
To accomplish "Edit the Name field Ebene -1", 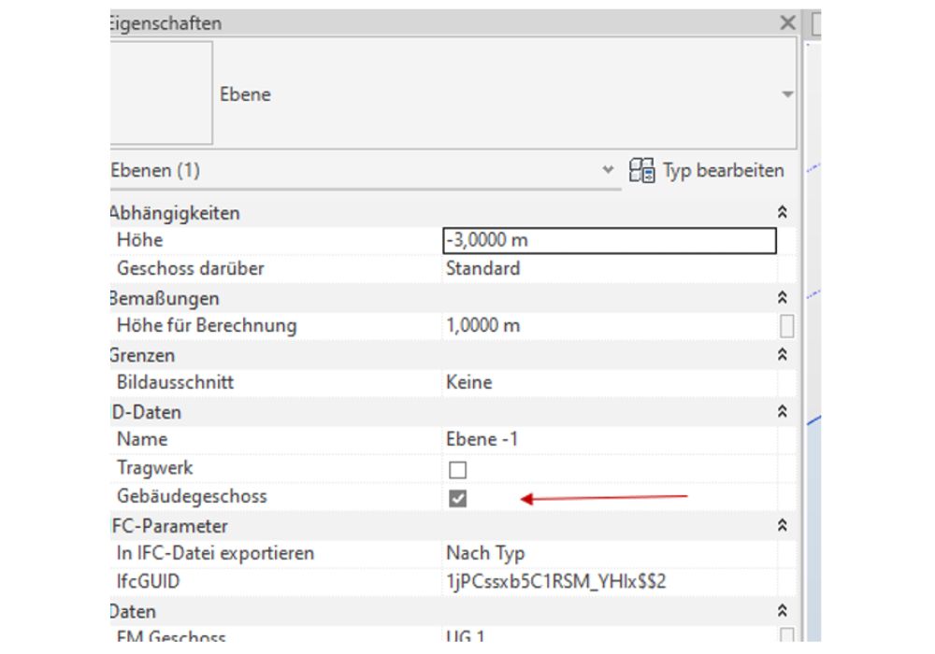I will tap(609, 439).
